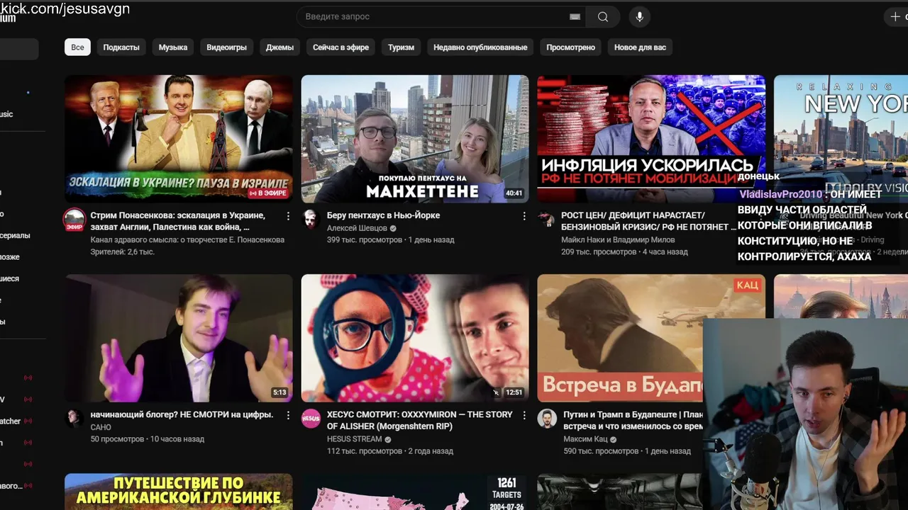908x510 pixels.
Task: Open title ХЕСУС СМОТРИТ: OXXXYMIRON
Action: pos(419,420)
